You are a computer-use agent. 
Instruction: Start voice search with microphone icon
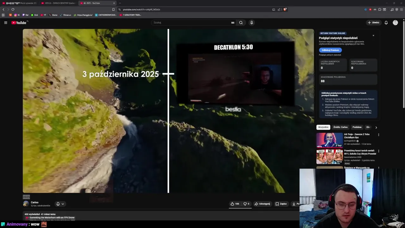252,22
